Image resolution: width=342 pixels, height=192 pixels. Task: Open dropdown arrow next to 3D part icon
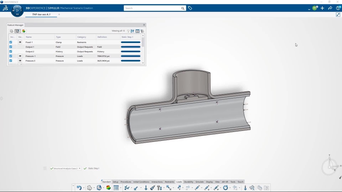click(94, 188)
